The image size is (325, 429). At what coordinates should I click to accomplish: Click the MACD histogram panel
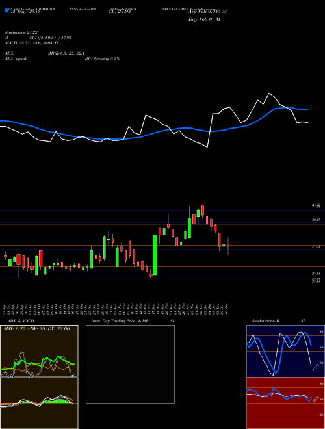[39, 403]
